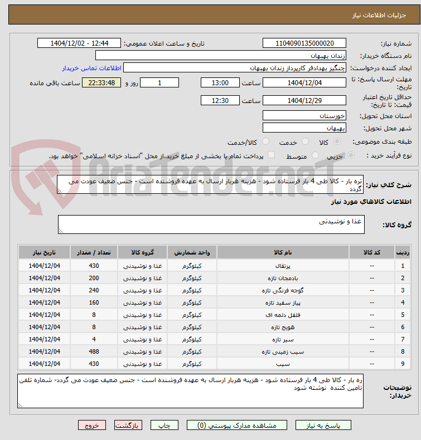Select the فلفل دلمه ای item cell
This screenshot has height=440, width=421.
[x=283, y=315]
